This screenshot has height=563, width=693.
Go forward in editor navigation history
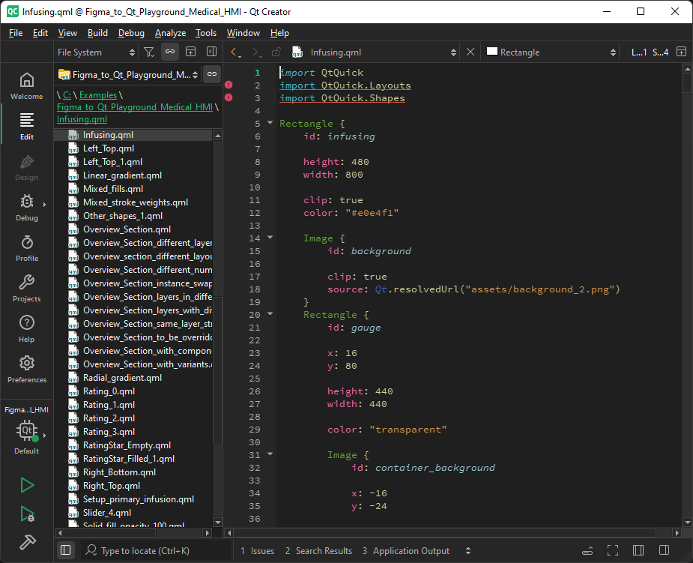(x=256, y=52)
